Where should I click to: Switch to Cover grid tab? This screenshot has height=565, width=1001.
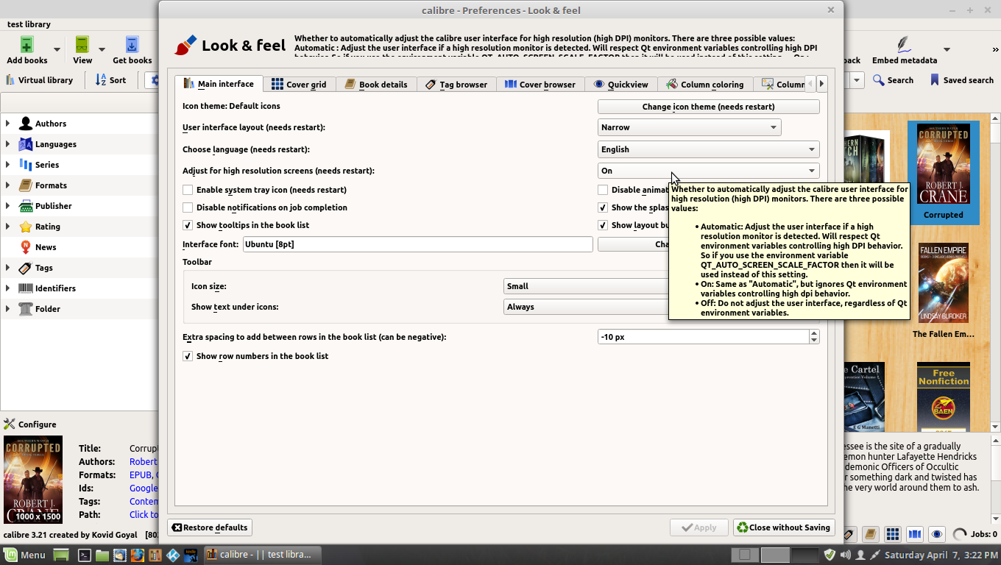tap(299, 85)
